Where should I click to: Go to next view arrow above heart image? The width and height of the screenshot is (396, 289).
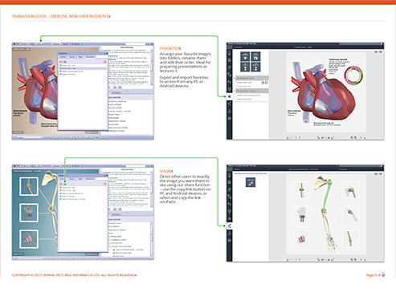[x=381, y=52]
